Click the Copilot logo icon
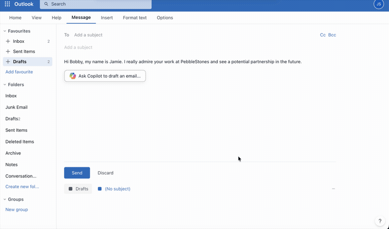This screenshot has height=229, width=389. click(72, 76)
